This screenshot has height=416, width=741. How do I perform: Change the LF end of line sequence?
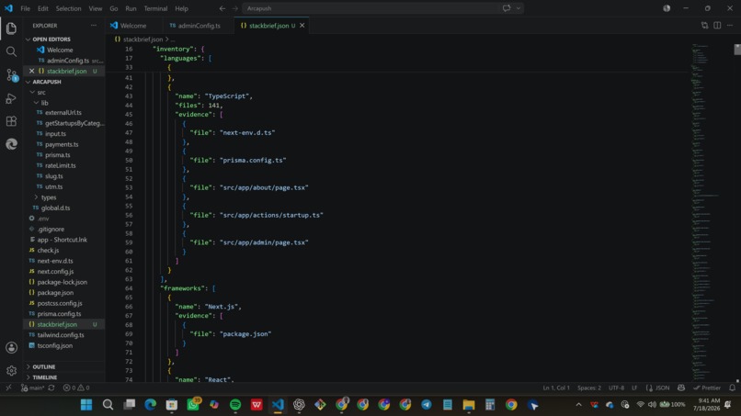click(634, 388)
